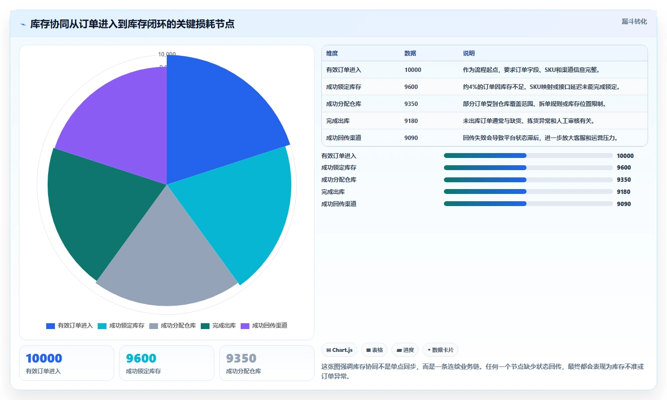Click table cell 成功锁定库存
The height and width of the screenshot is (400, 667).
click(344, 87)
